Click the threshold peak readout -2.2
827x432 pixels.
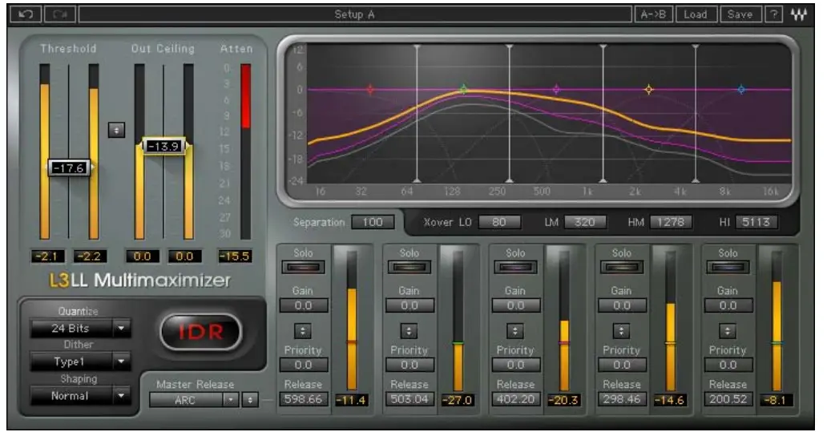click(x=90, y=256)
